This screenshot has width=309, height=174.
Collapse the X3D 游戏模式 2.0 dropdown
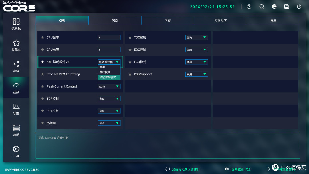click(109, 62)
